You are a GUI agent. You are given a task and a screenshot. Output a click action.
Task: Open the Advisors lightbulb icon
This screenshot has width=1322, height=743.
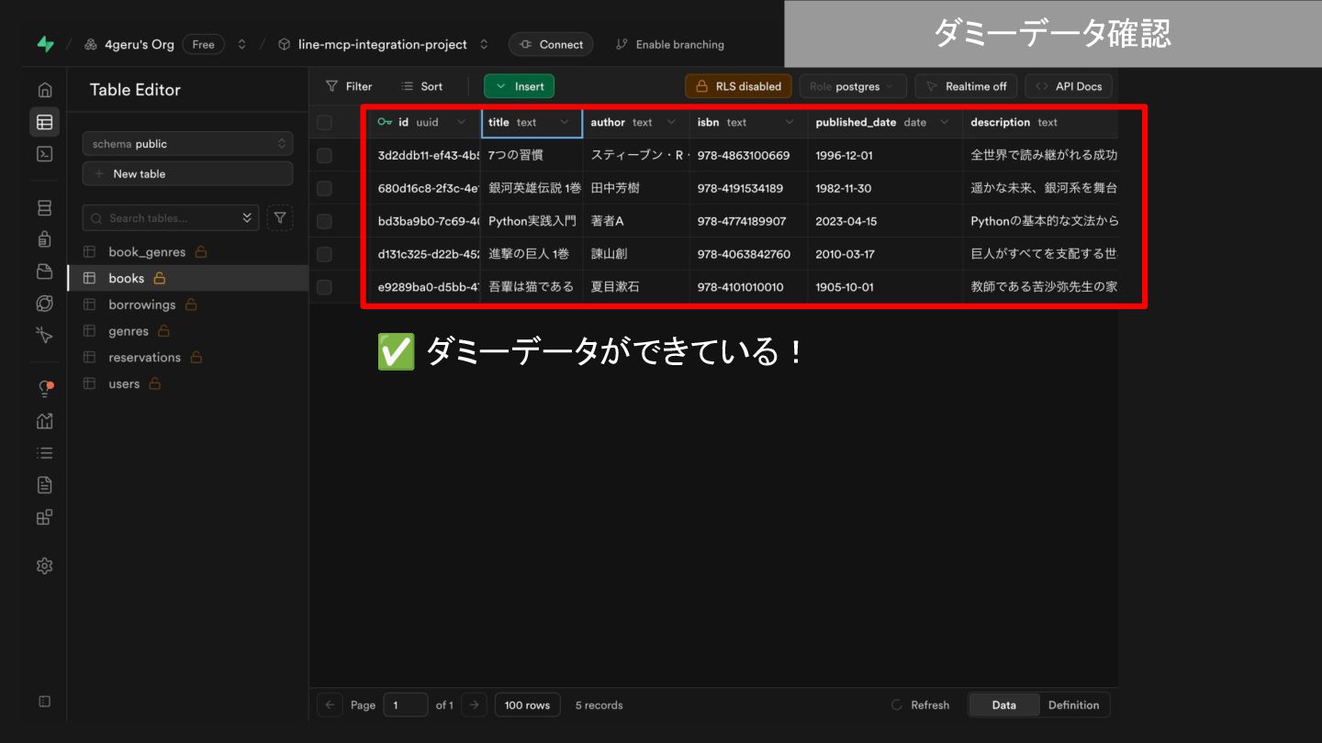(44, 389)
